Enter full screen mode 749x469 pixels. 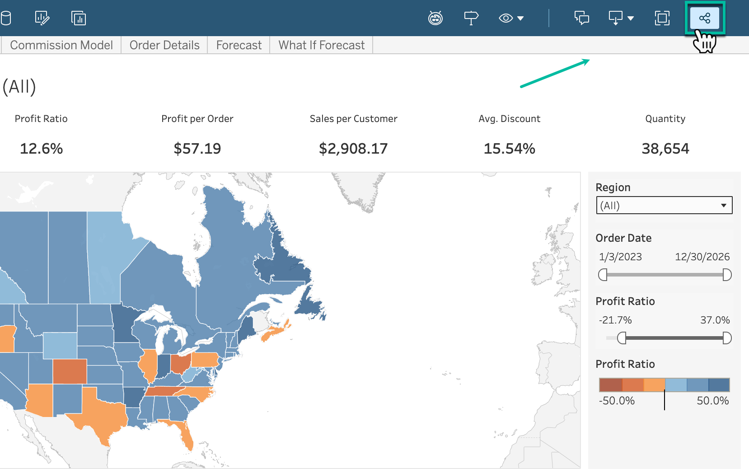661,18
